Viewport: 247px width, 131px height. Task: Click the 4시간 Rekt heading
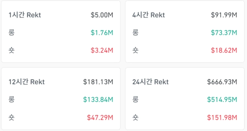point(149,15)
